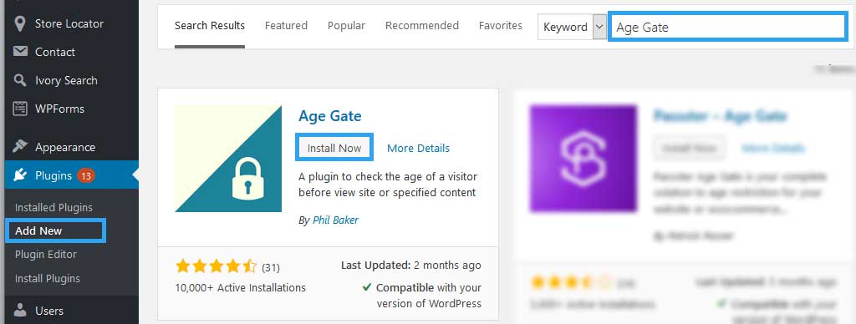
Task: Click Install Now on Passster plugin
Action: coord(689,148)
